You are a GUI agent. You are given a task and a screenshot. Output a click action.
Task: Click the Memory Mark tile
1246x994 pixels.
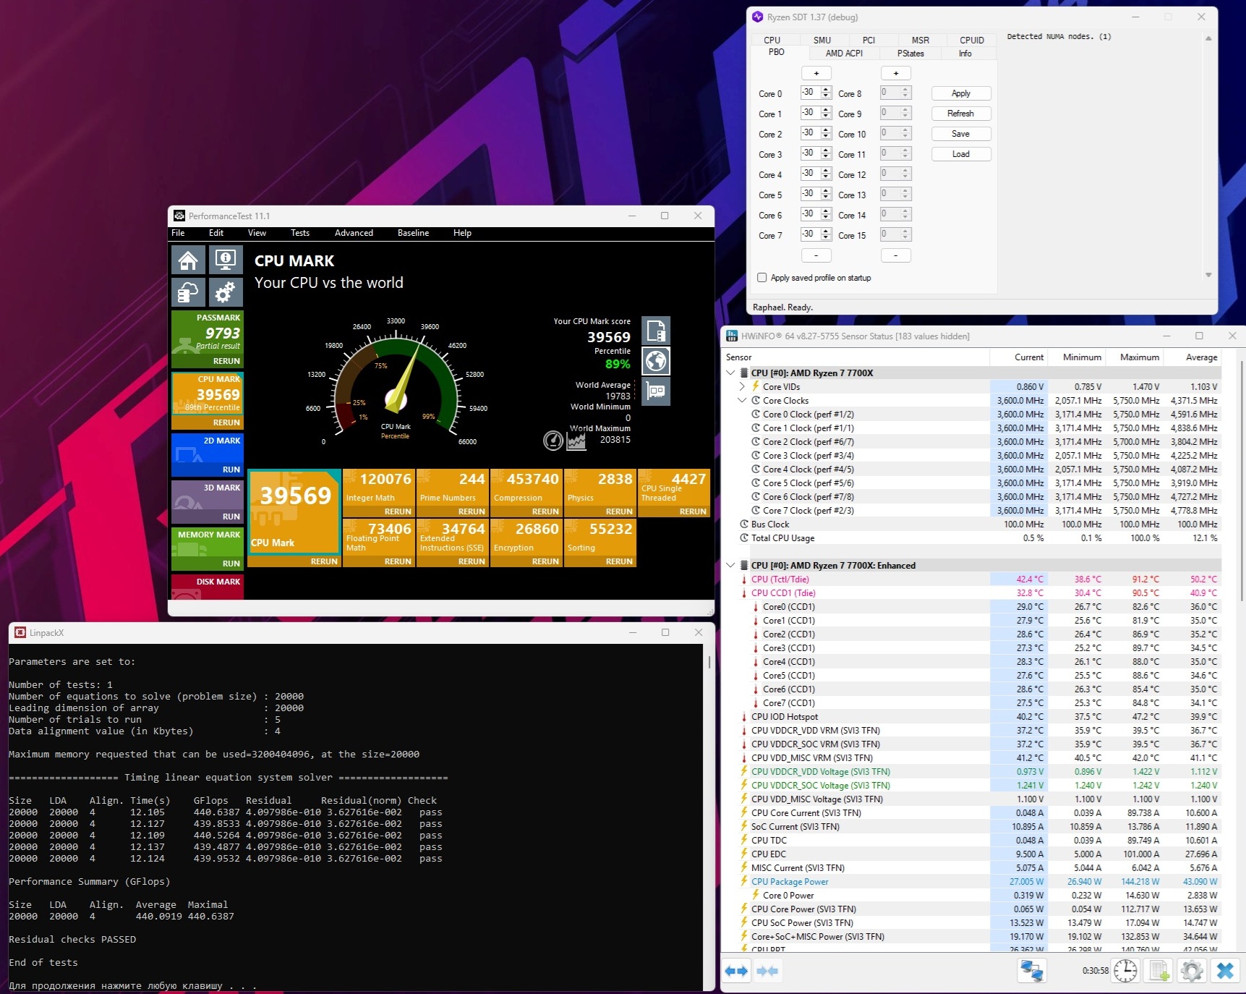[x=208, y=549]
